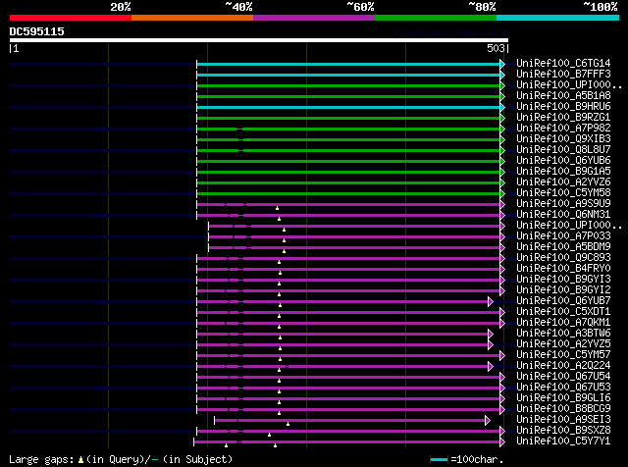Viewport: 628px width, 467px height.
Task: Open the UniRef100_B7FFF3 hit label
Action: 549,75
